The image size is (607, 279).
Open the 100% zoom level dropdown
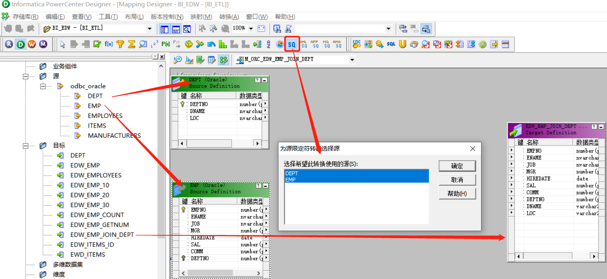tap(251, 29)
